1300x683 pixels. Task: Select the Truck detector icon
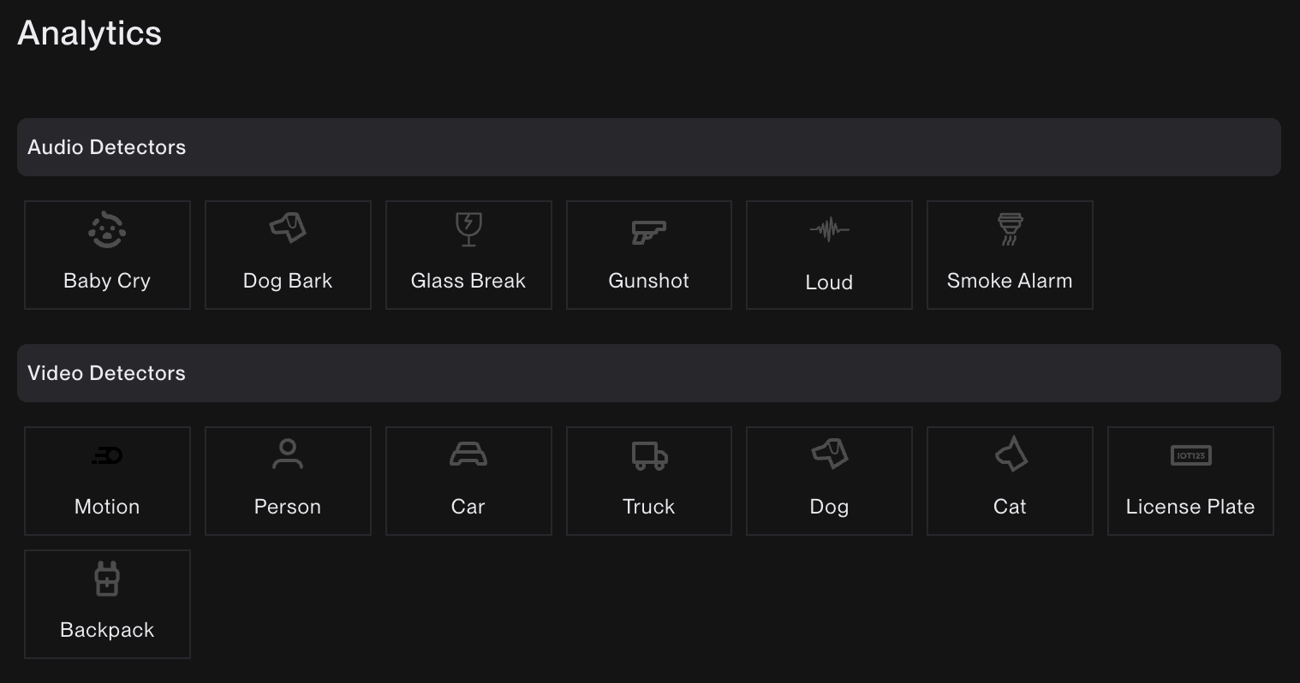point(649,455)
